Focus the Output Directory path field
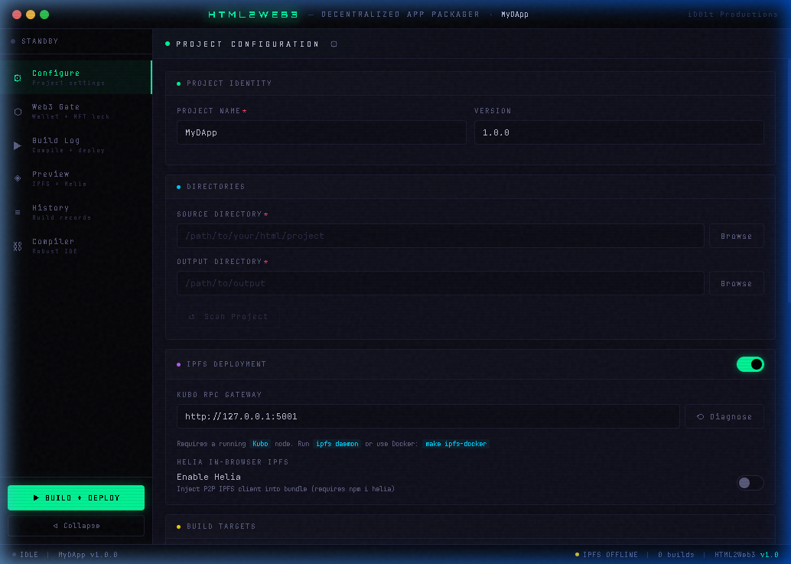 pos(441,283)
